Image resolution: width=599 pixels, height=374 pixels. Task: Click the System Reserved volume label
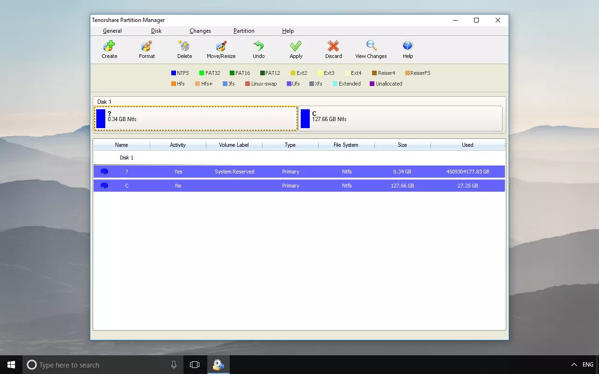(x=234, y=172)
